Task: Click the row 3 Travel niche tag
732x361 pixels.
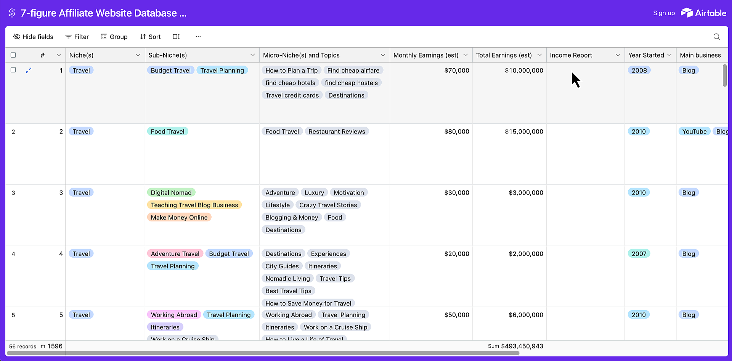Action: [x=81, y=193]
